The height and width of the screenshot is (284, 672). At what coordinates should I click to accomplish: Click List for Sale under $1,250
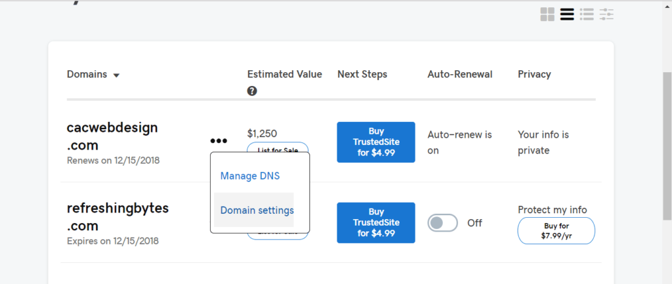click(x=278, y=148)
